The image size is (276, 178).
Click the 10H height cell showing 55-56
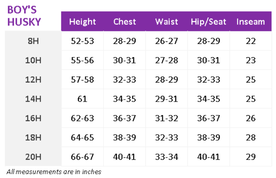pyautogui.click(x=82, y=60)
